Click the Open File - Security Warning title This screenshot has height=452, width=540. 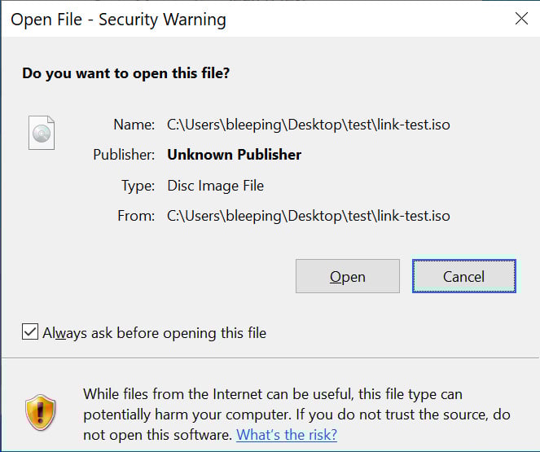(118, 19)
